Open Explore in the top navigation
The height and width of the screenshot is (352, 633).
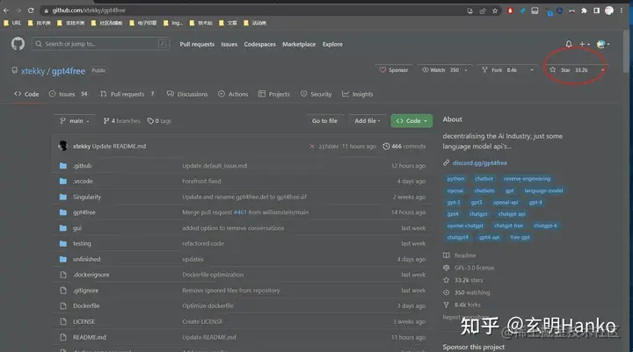point(332,45)
